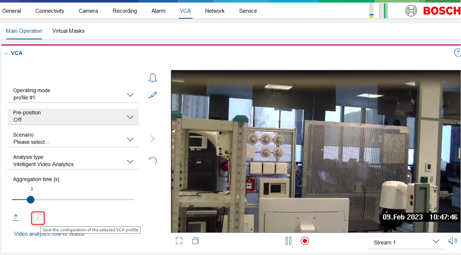This screenshot has height=255, width=461.
Task: Open the Analysis type dropdown
Action: pyautogui.click(x=130, y=161)
